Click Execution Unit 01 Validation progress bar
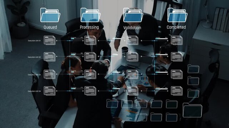 tap(119, 39)
